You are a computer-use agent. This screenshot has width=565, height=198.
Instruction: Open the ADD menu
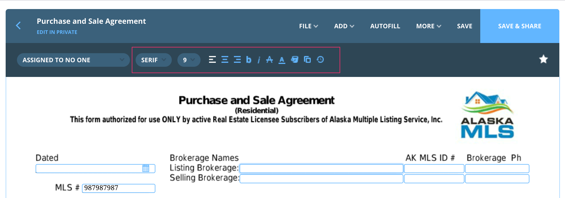click(x=344, y=26)
